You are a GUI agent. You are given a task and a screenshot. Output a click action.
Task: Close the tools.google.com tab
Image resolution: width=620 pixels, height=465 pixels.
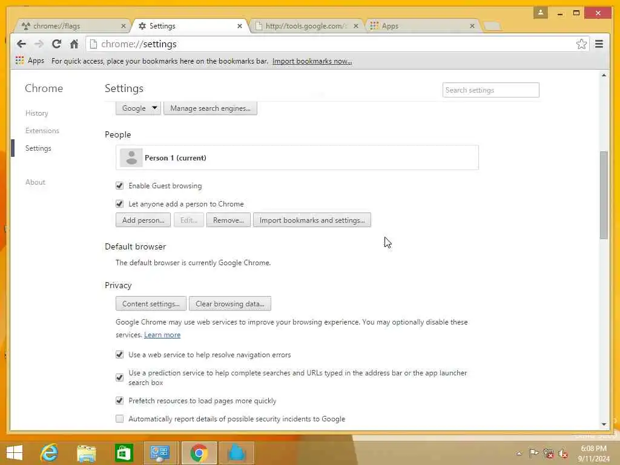[356, 26]
